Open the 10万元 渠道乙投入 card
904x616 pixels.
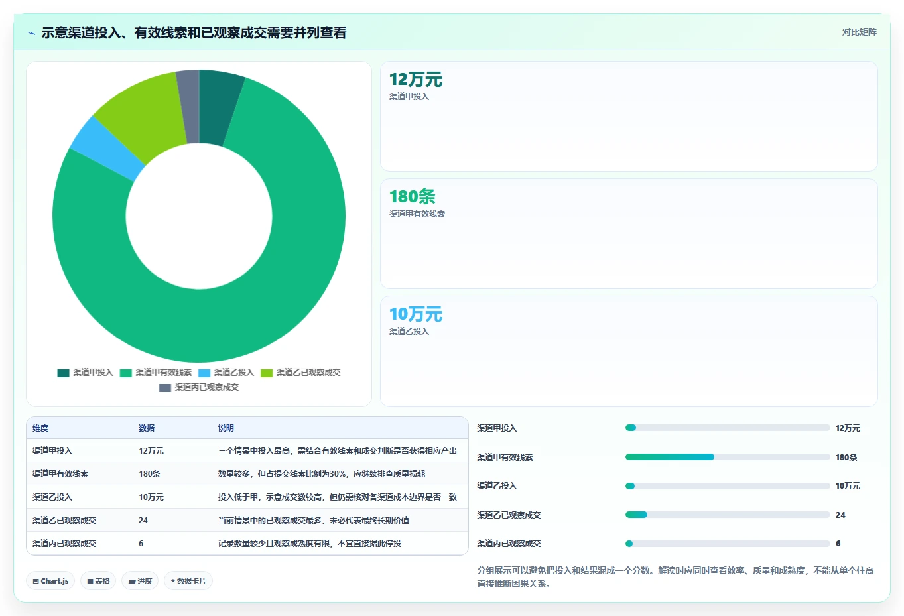pyautogui.click(x=629, y=351)
